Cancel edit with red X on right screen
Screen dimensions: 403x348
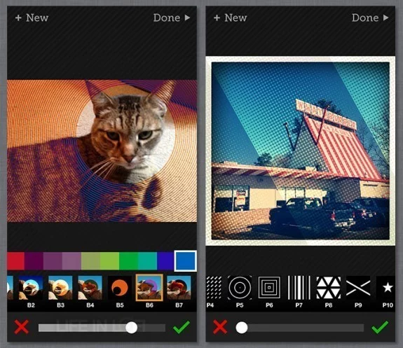pyautogui.click(x=220, y=327)
